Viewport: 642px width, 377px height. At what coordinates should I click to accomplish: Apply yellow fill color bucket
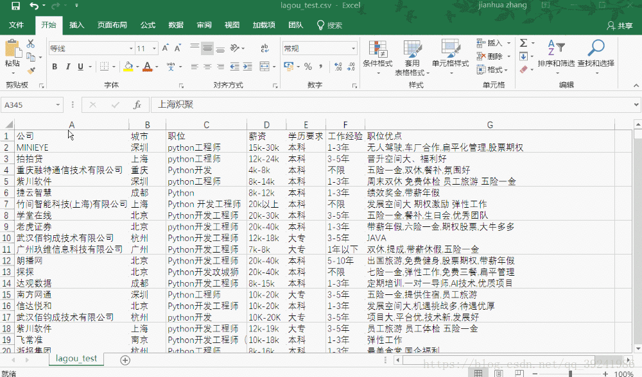tap(128, 67)
